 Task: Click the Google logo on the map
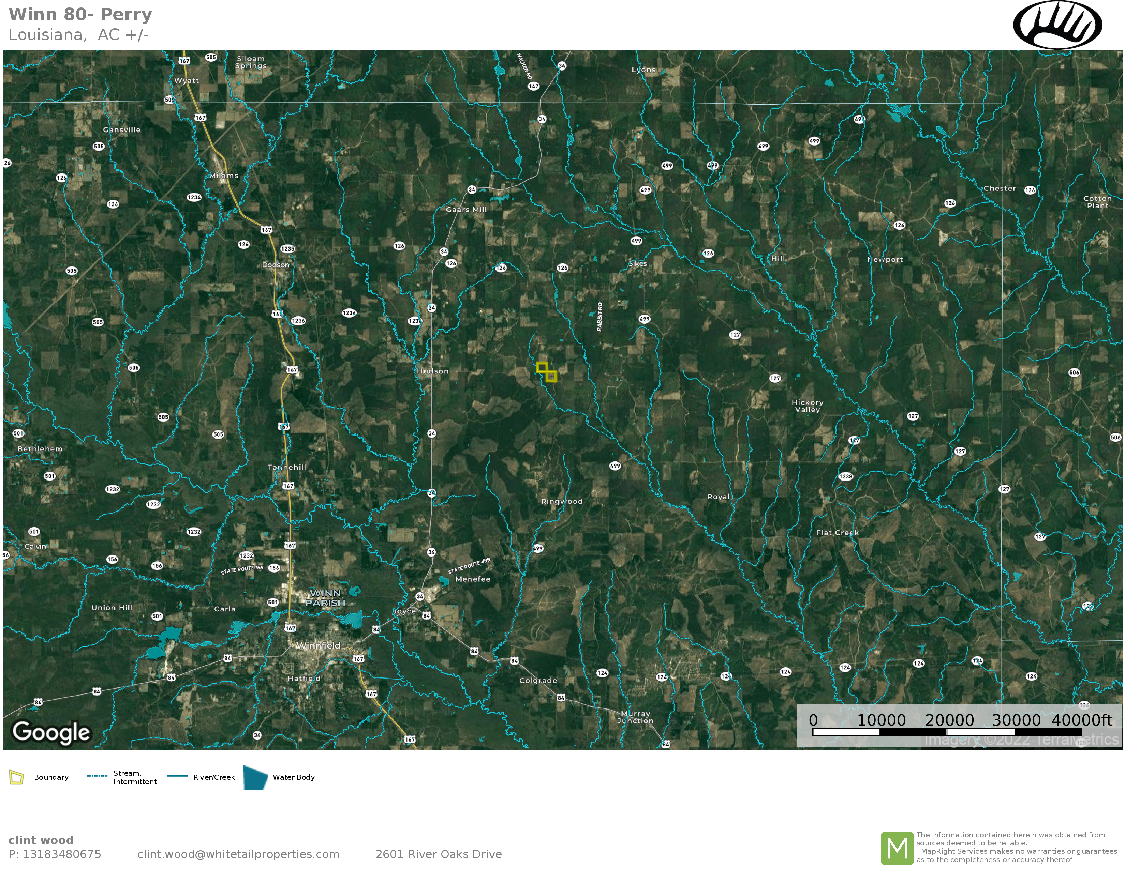[x=51, y=732]
